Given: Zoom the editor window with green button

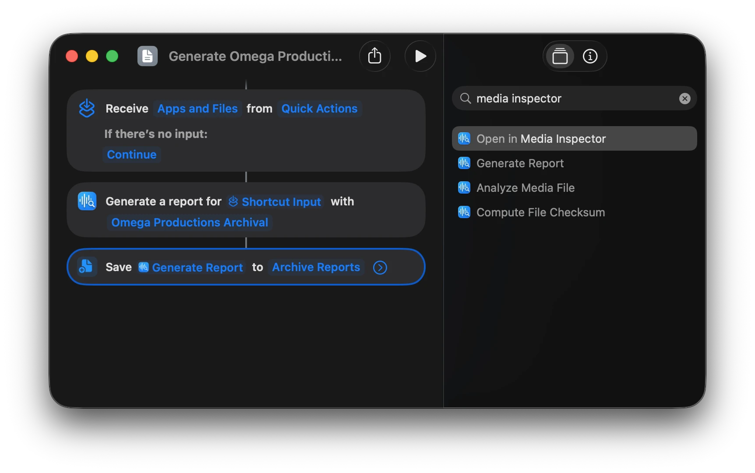Looking at the screenshot, I should pyautogui.click(x=112, y=56).
